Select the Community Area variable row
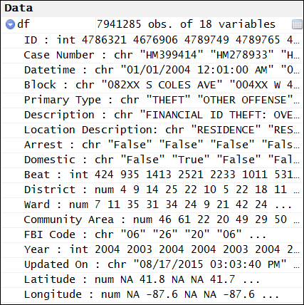Screen dimensions: 304x305 [152, 219]
